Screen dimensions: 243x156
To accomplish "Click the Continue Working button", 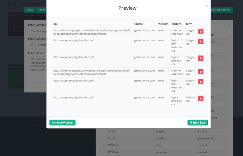I will 63,122.
